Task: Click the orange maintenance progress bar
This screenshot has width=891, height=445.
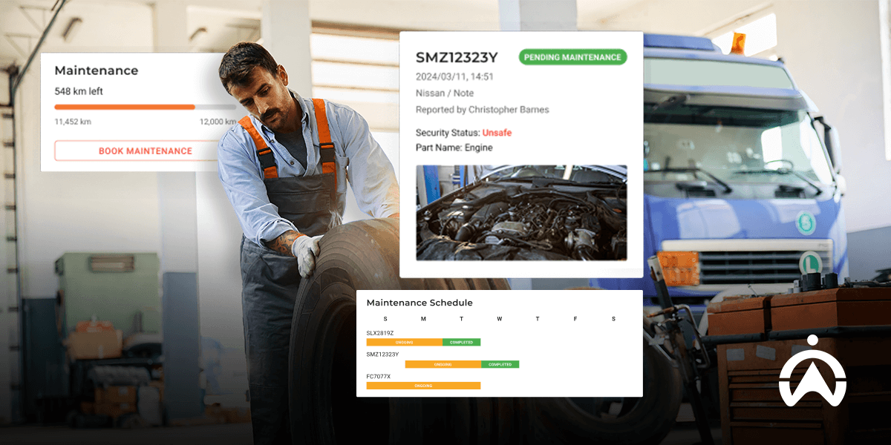Action: pyautogui.click(x=124, y=107)
